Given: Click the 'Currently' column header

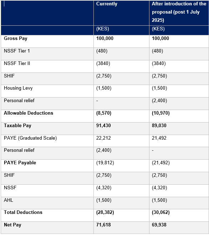Looking at the screenshot, I should (x=107, y=4).
